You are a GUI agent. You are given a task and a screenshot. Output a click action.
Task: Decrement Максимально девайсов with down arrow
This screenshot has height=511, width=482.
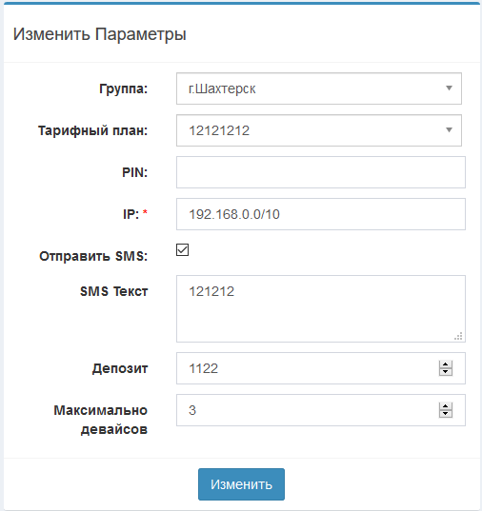pos(446,414)
